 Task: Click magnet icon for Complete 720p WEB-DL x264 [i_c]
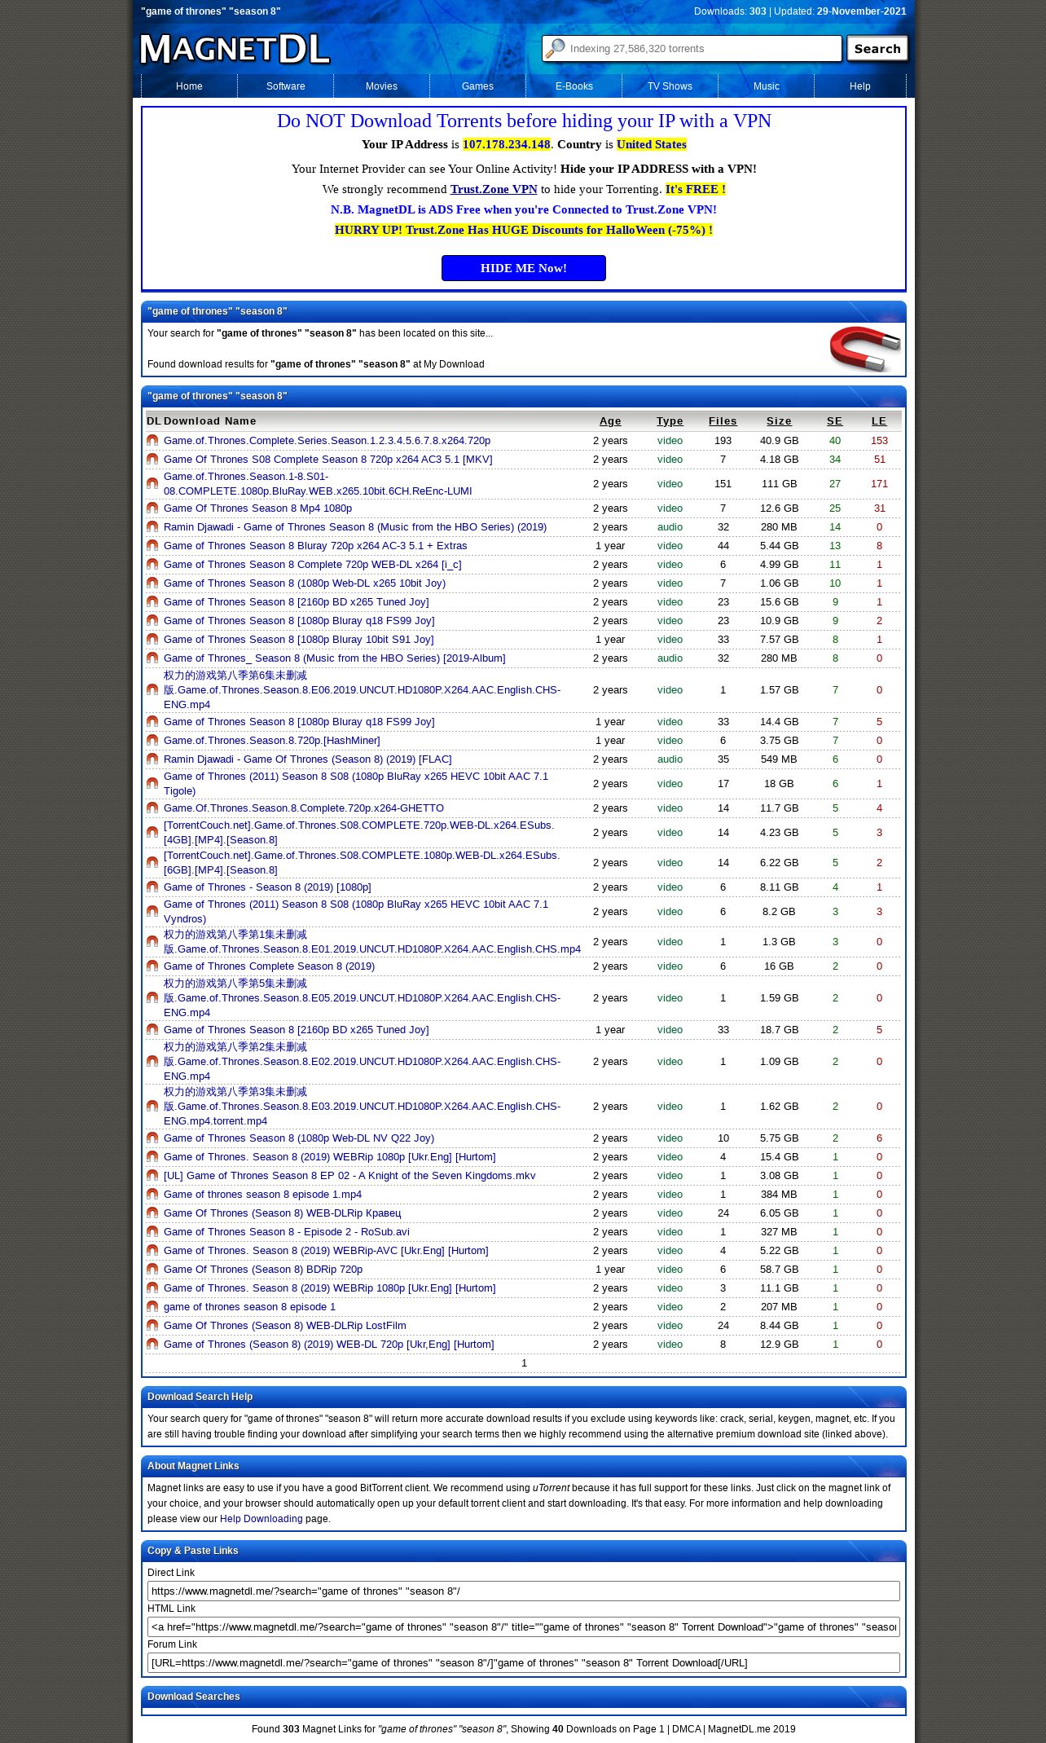point(152,565)
